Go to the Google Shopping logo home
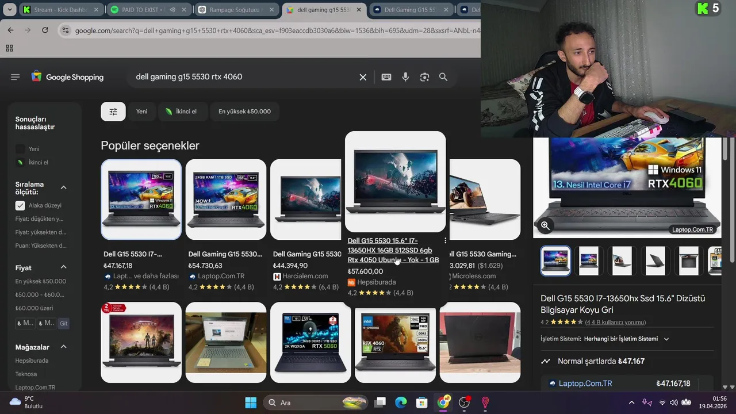736x414 pixels. click(x=67, y=77)
